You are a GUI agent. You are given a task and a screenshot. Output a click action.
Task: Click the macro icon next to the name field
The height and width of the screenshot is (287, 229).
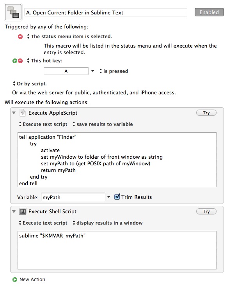pyautogui.click(x=13, y=12)
